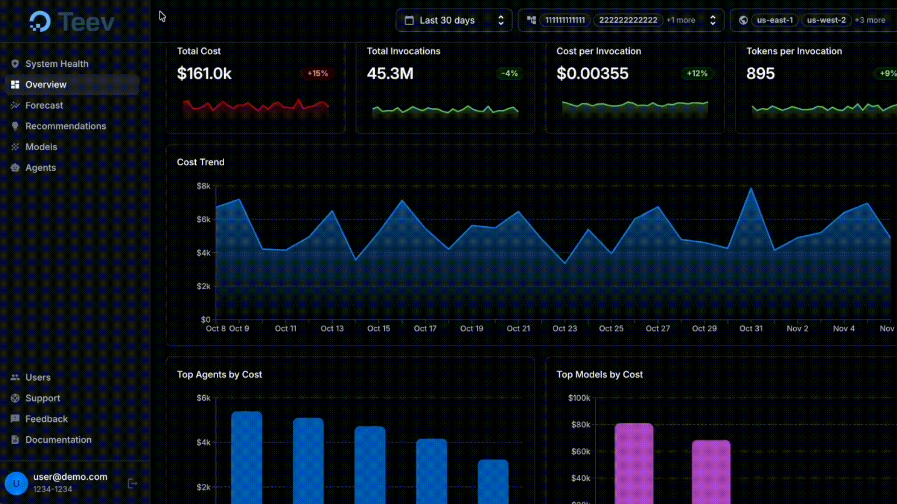Open the Support link
Viewport: 897px width, 504px height.
[43, 398]
